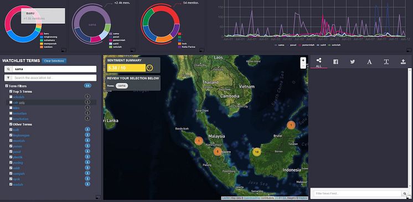Toggle the 'sekolah' series in line chart legend
The width and height of the screenshot is (413, 202).
pyautogui.click(x=334, y=45)
